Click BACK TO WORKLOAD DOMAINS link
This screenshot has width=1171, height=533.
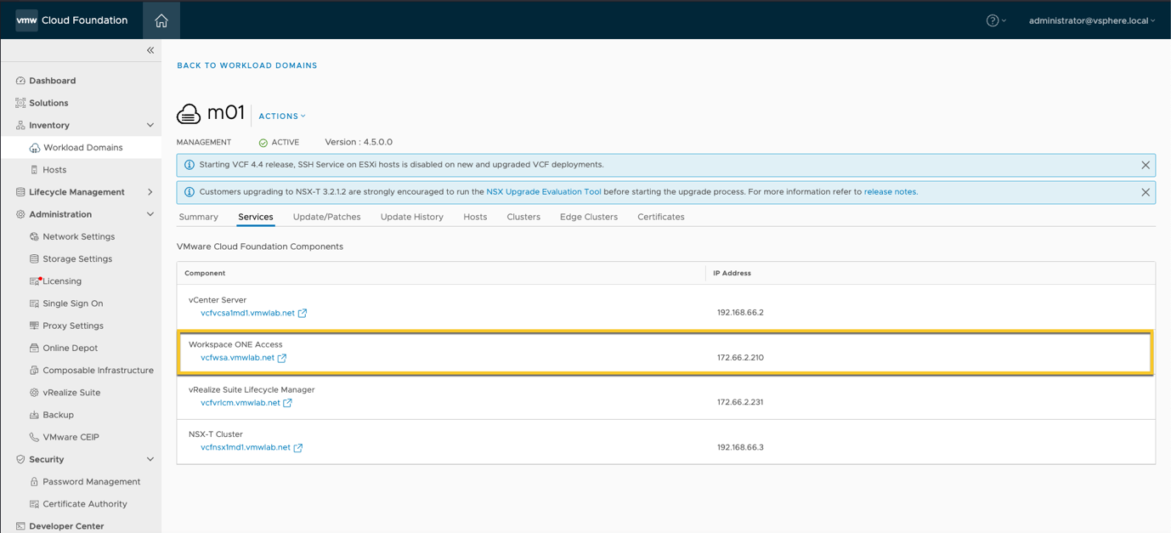247,65
